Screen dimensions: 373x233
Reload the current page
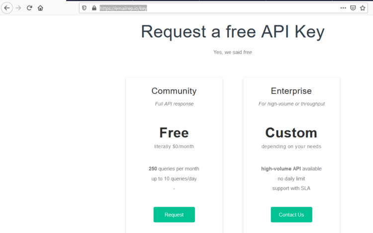(29, 8)
